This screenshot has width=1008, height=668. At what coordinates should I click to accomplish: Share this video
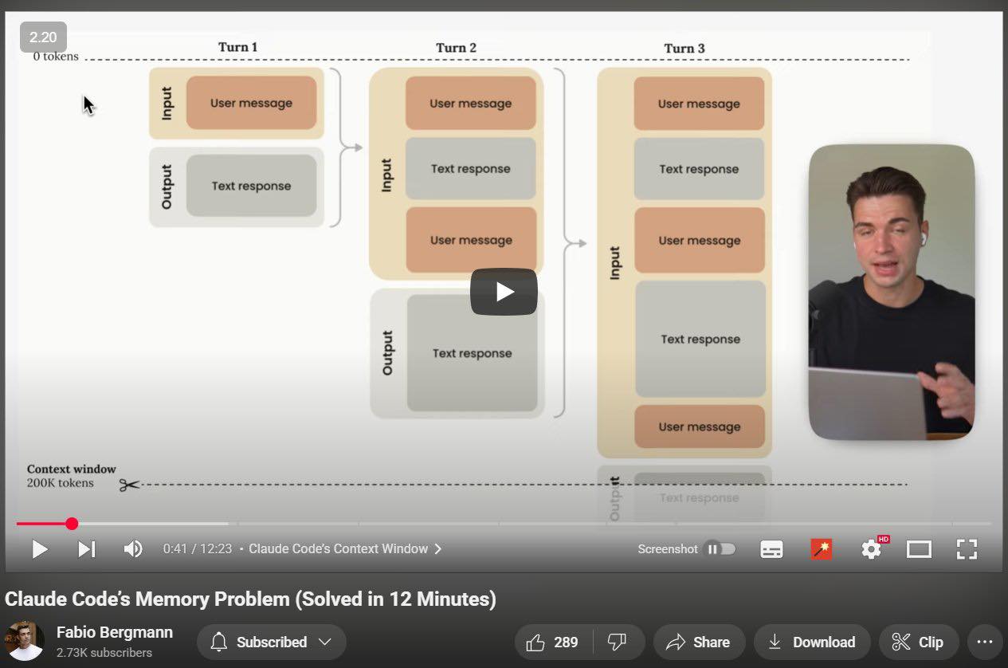pyautogui.click(x=699, y=642)
